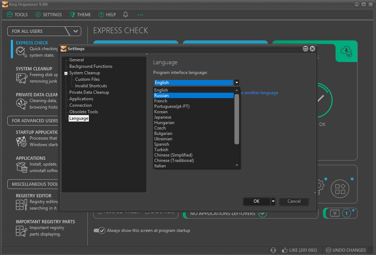Select Private Data Cleanup tree item
376x255 pixels.
pyautogui.click(x=89, y=92)
